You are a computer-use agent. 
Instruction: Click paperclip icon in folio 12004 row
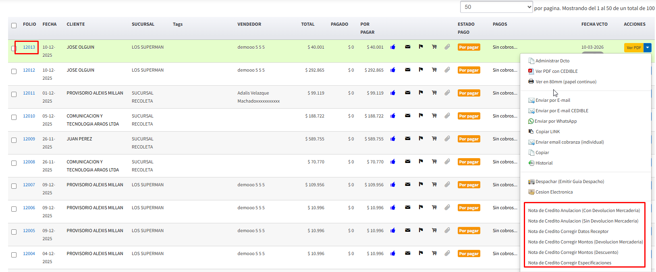(447, 253)
